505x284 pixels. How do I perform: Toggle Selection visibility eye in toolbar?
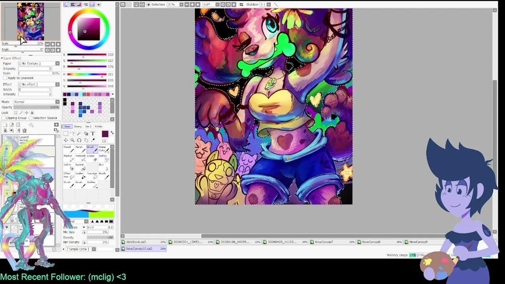click(149, 4)
